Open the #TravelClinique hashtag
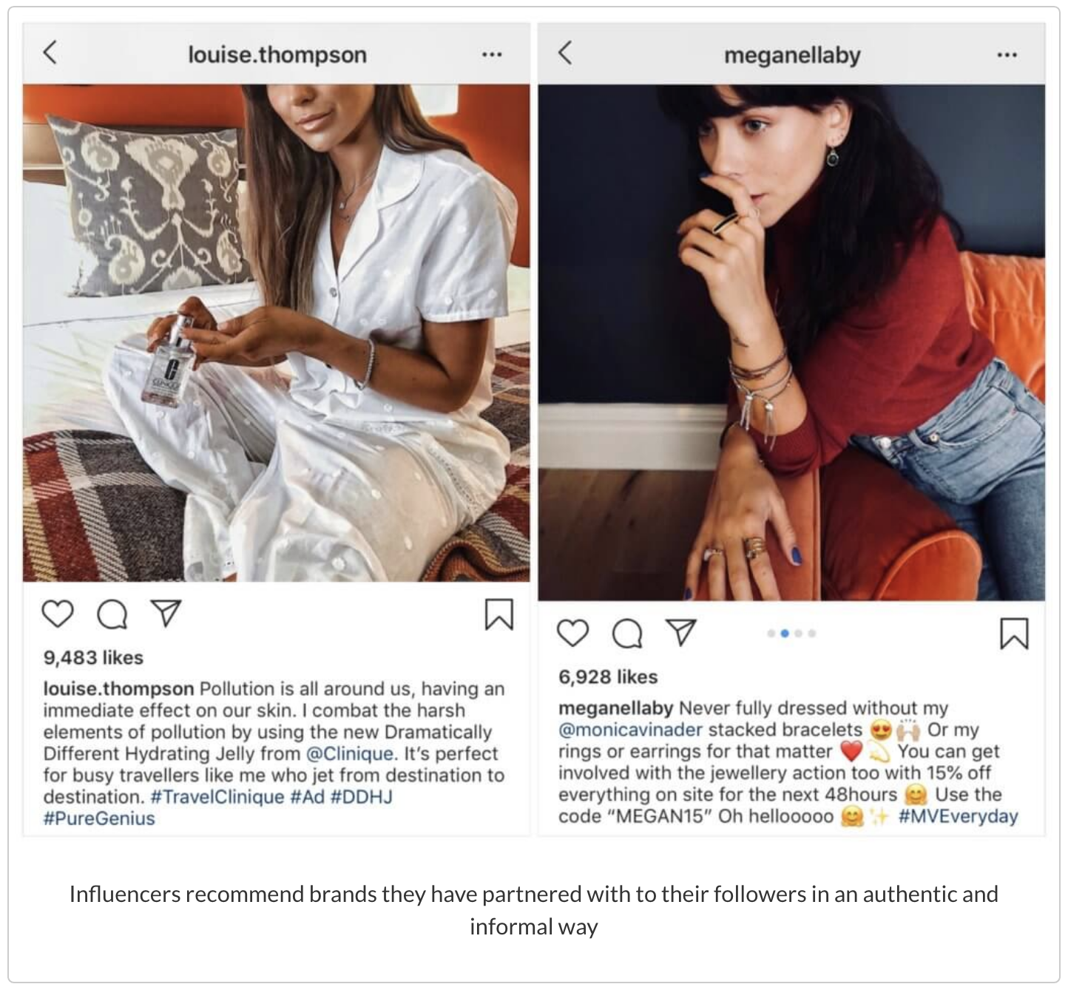1068x1001 pixels. [x=217, y=797]
